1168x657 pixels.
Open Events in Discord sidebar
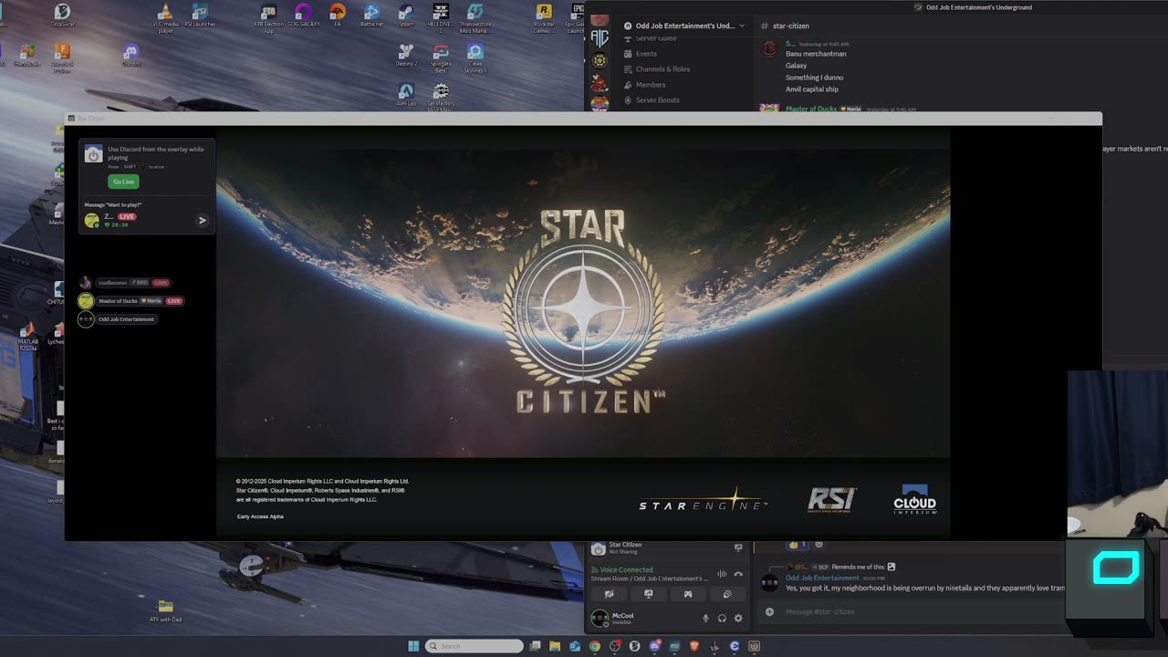pyautogui.click(x=646, y=54)
